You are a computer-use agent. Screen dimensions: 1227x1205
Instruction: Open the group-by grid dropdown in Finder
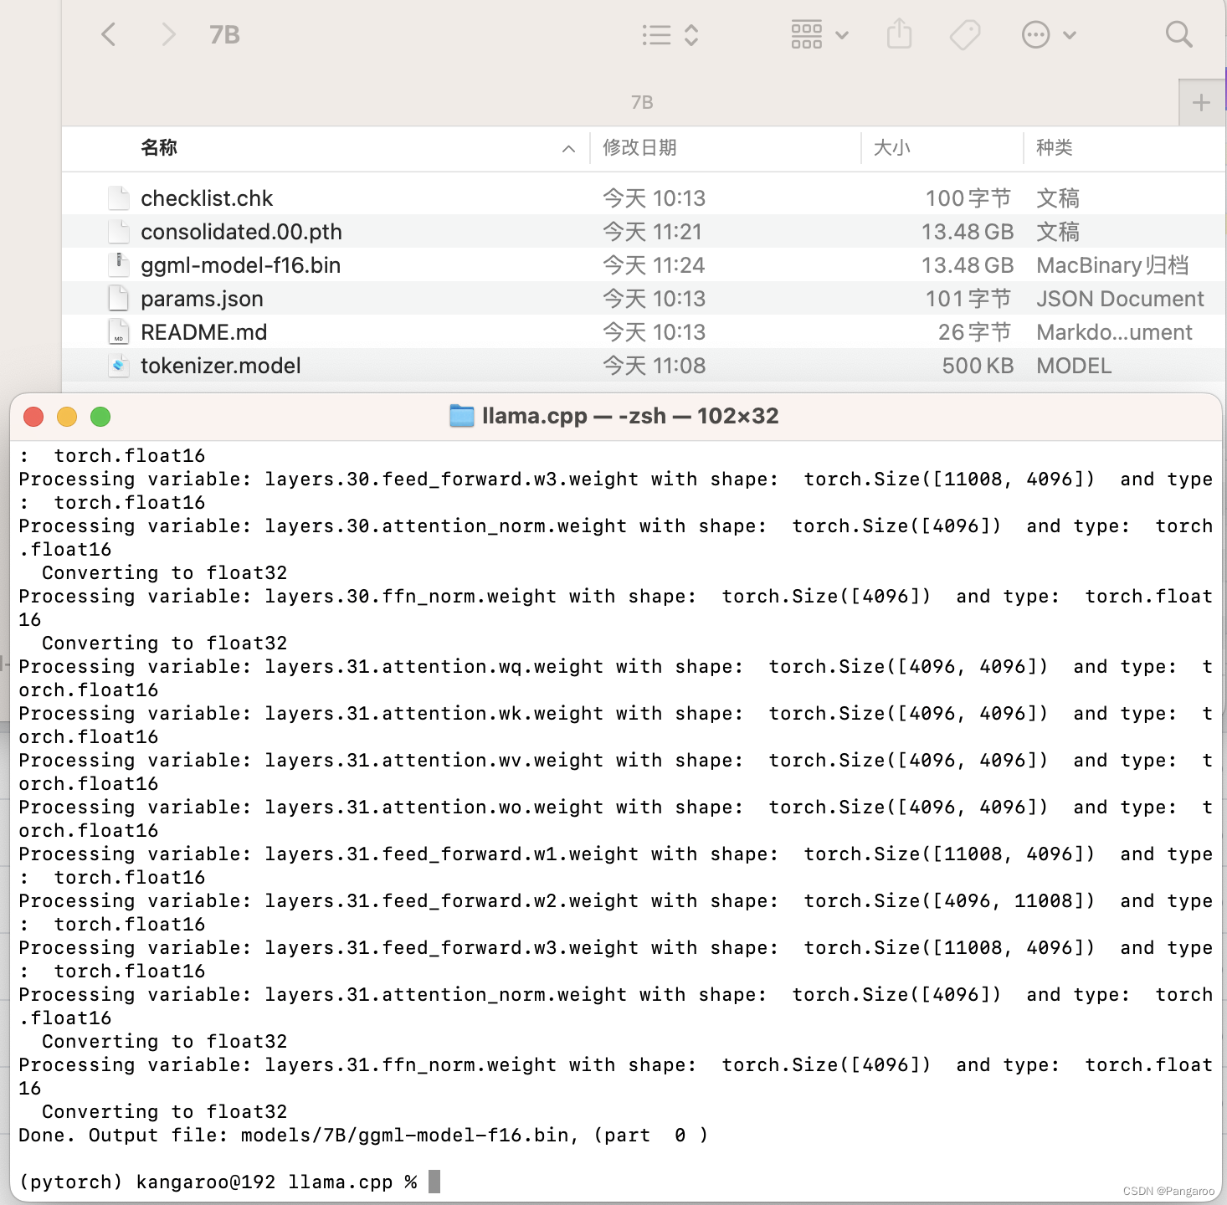pos(820,34)
